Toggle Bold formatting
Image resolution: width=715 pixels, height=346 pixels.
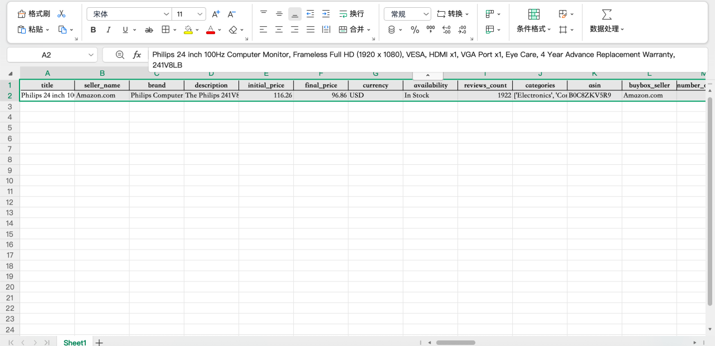coord(93,30)
